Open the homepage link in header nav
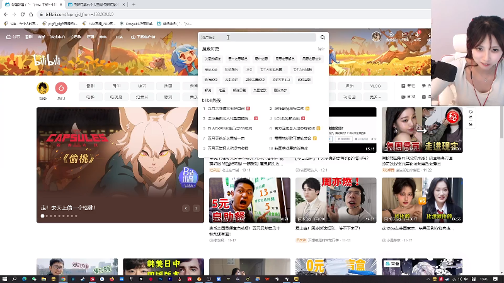The height and width of the screenshot is (283, 504). (13, 37)
